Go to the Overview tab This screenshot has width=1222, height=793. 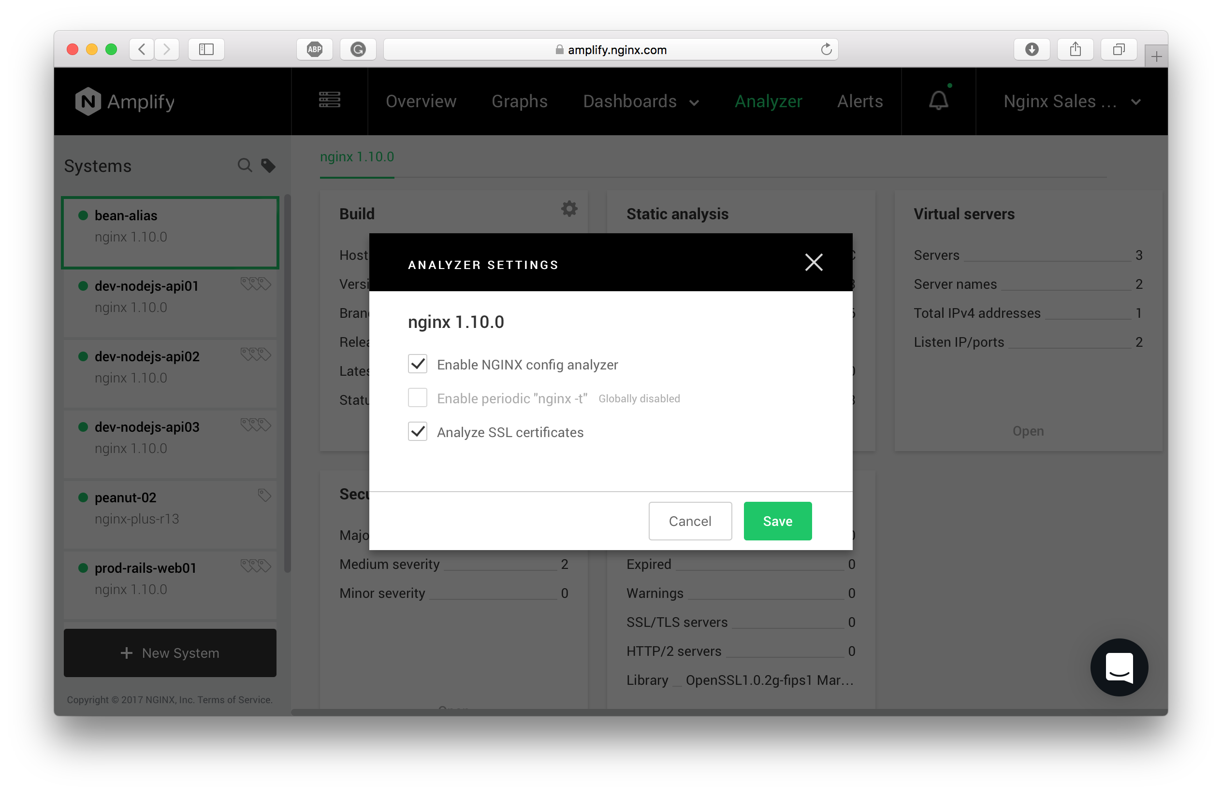(421, 101)
